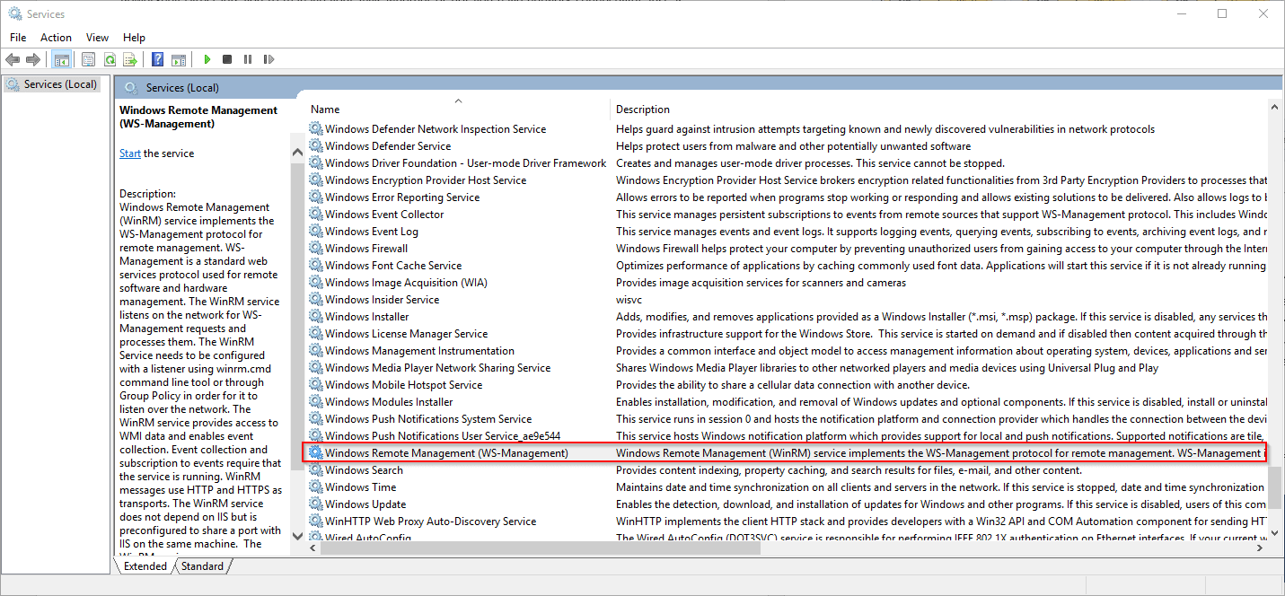
Task: Open the View menu
Action: pos(97,38)
